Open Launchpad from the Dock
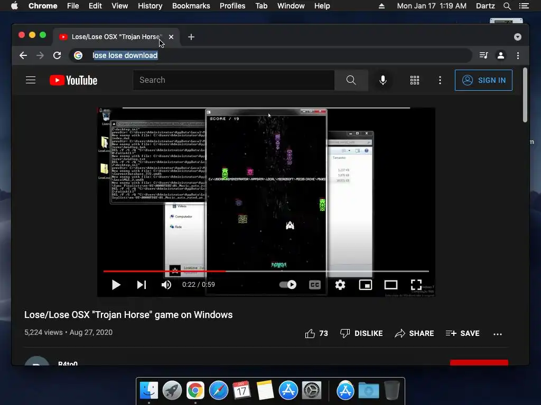 (x=172, y=391)
